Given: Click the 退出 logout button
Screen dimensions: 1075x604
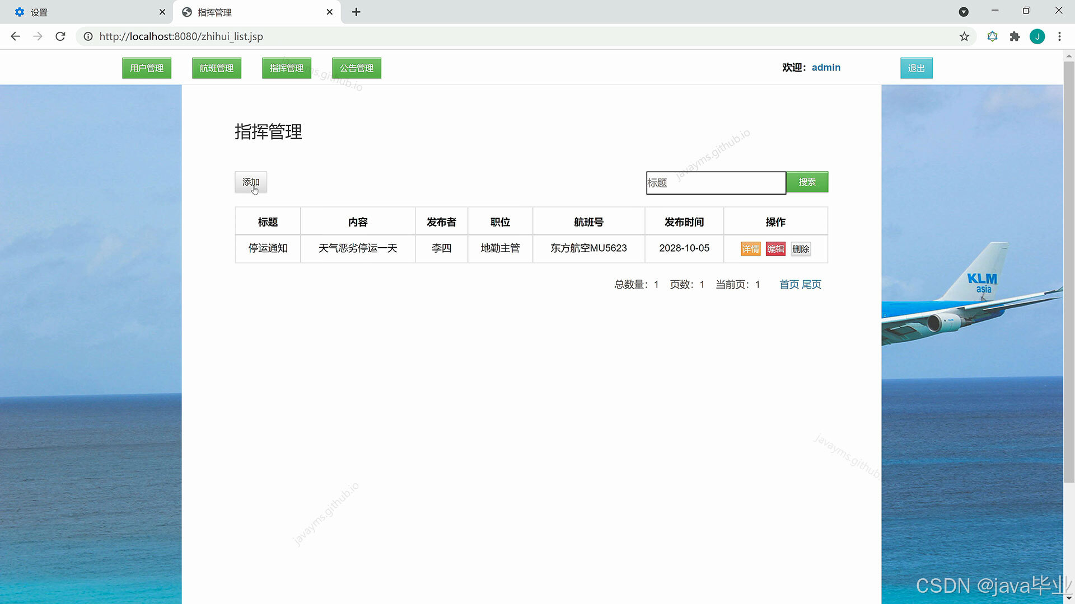Looking at the screenshot, I should [917, 68].
